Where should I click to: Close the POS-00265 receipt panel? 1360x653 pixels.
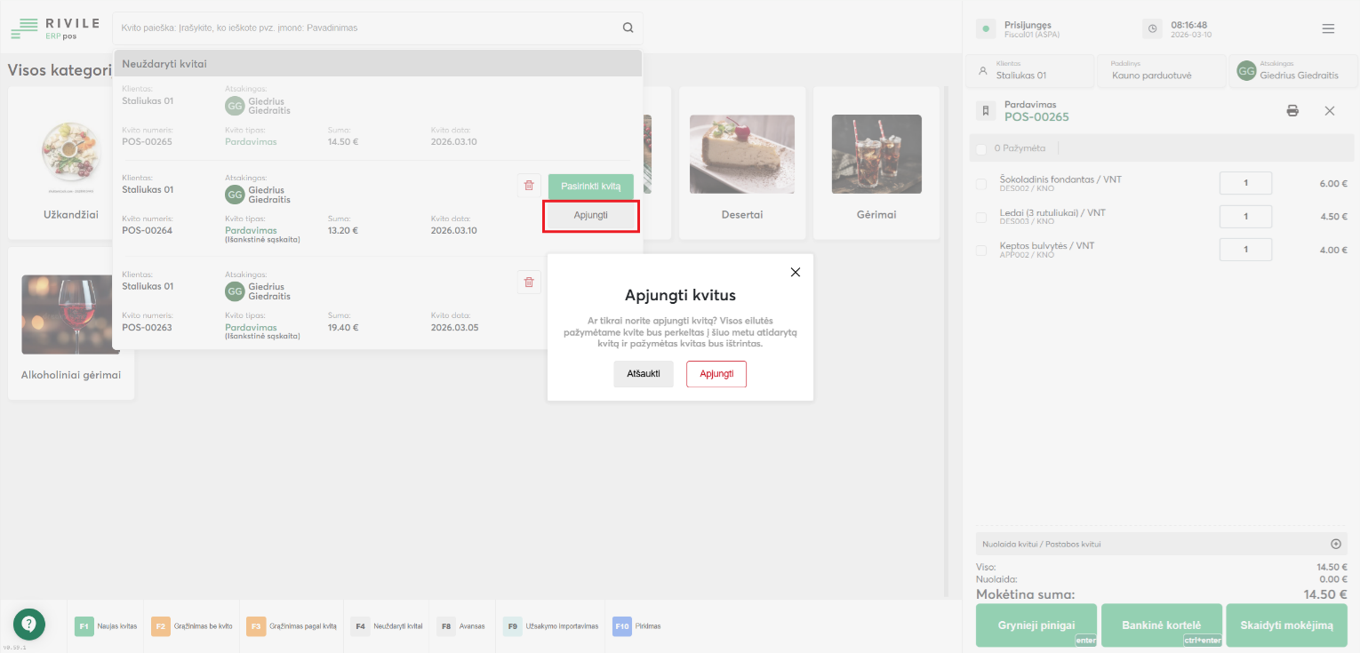tap(1330, 111)
